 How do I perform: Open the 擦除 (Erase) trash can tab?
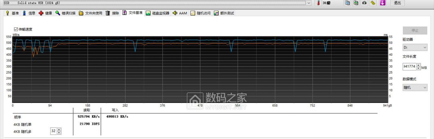point(112,13)
